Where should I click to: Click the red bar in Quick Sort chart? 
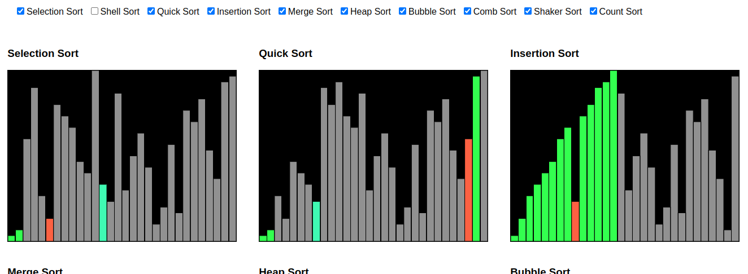tap(468, 190)
